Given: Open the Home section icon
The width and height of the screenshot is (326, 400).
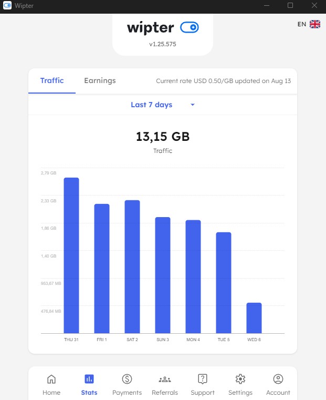Looking at the screenshot, I should pos(51,379).
